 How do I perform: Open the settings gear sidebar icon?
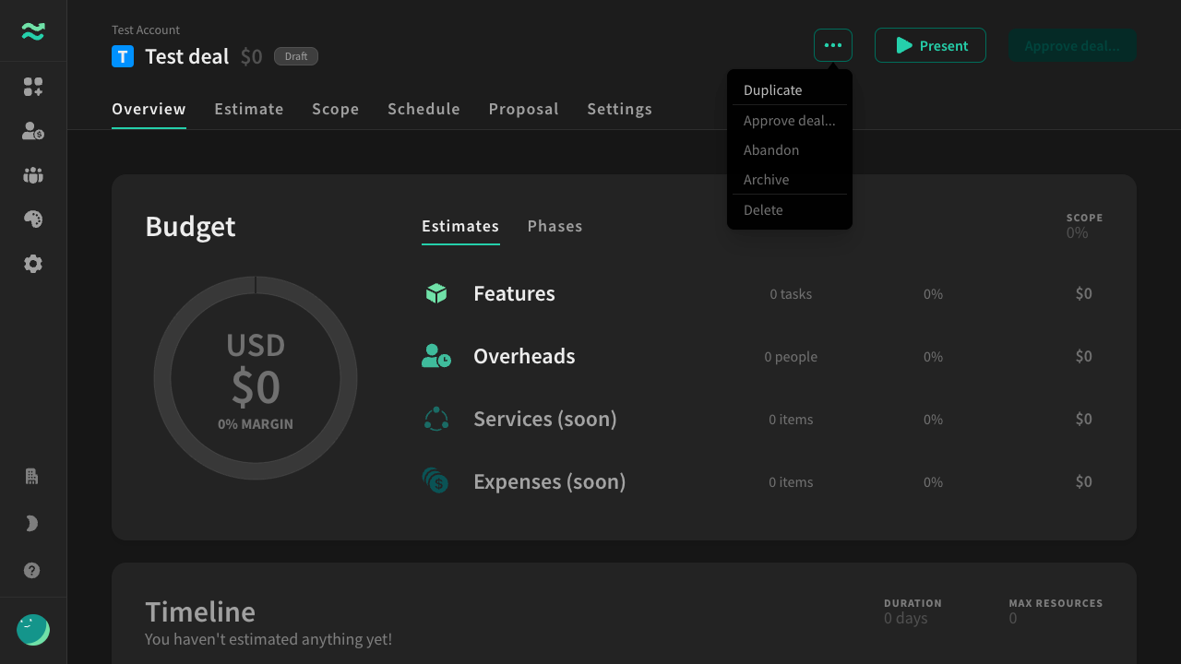pos(33,264)
